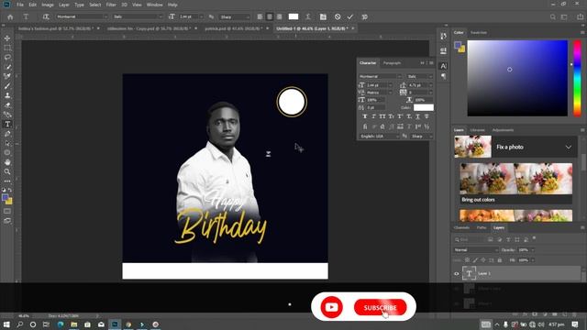The height and width of the screenshot is (330, 587).
Task: Click the hue slider in Color panel
Action: tap(577, 78)
